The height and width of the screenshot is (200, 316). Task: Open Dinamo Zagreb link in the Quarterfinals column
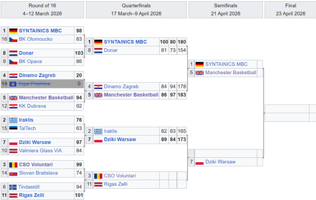tap(121, 87)
